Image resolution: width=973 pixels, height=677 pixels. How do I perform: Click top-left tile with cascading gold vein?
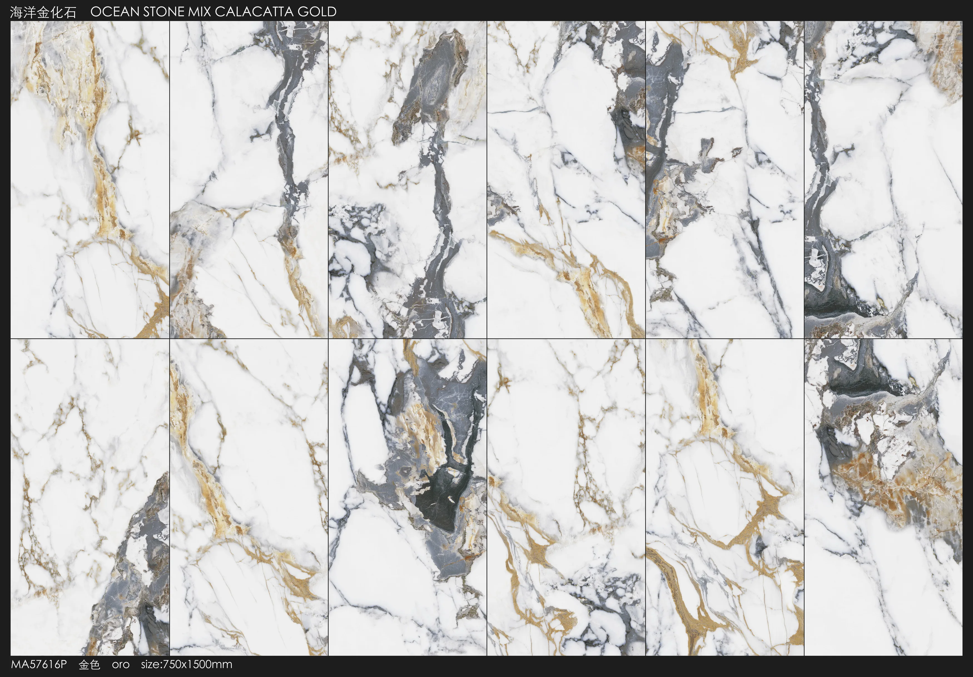pyautogui.click(x=90, y=179)
